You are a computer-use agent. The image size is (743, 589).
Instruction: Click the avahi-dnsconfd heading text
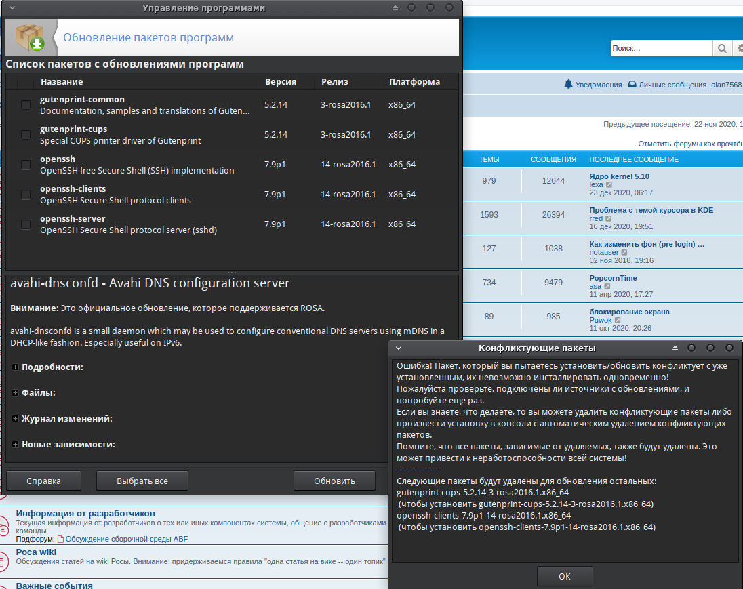click(x=150, y=283)
